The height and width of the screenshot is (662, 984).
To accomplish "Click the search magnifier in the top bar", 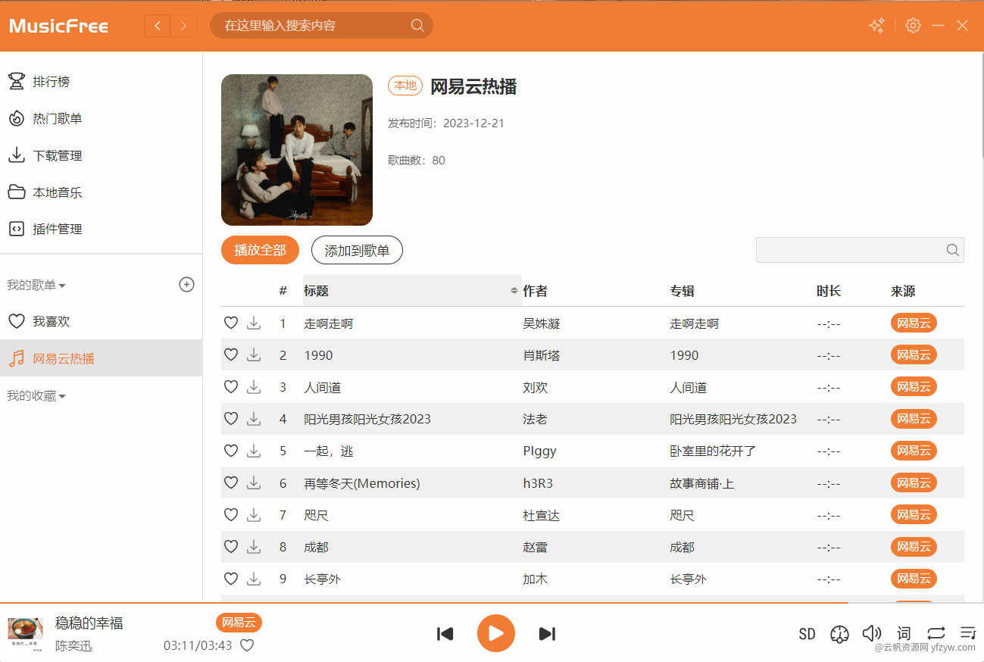I will (x=417, y=26).
